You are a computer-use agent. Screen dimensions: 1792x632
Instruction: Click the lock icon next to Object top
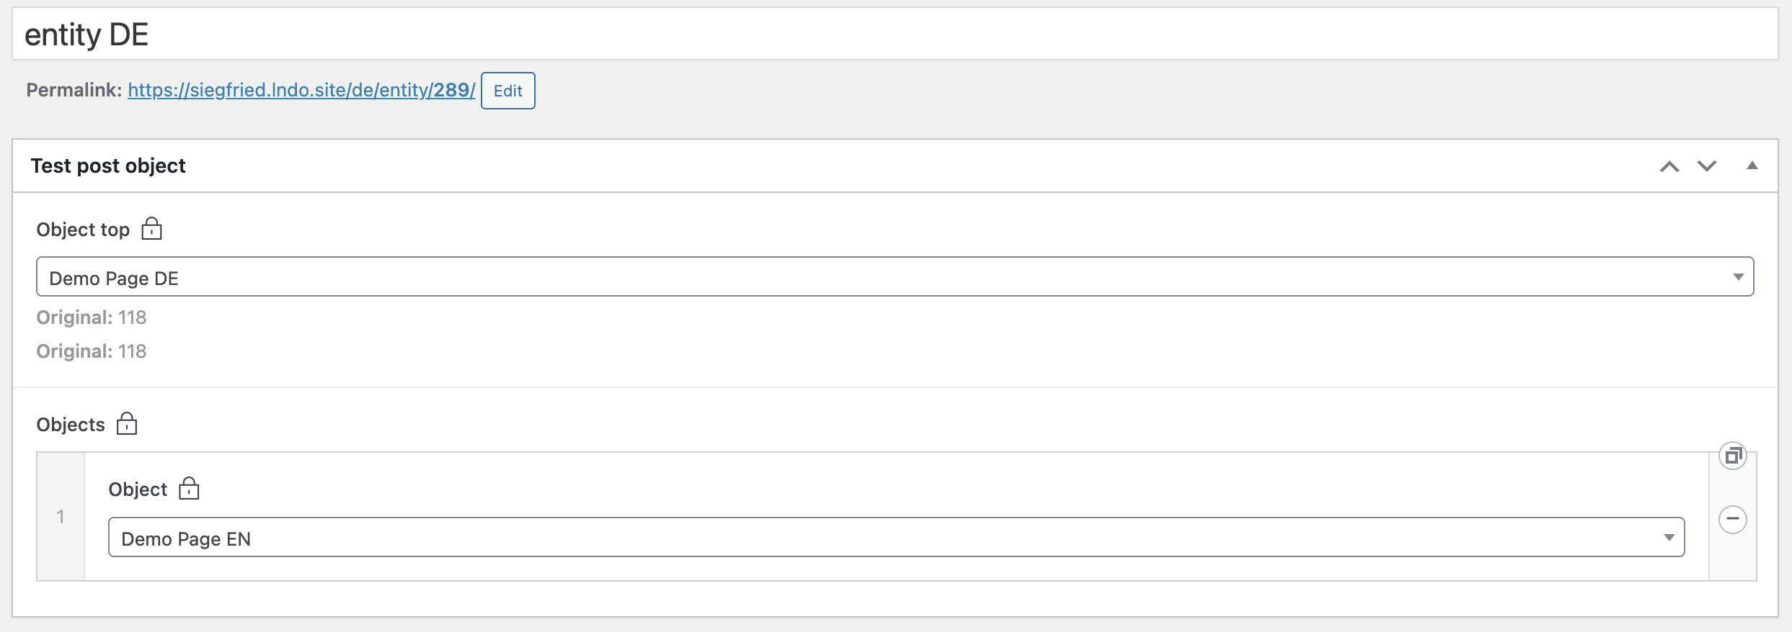pos(151,229)
